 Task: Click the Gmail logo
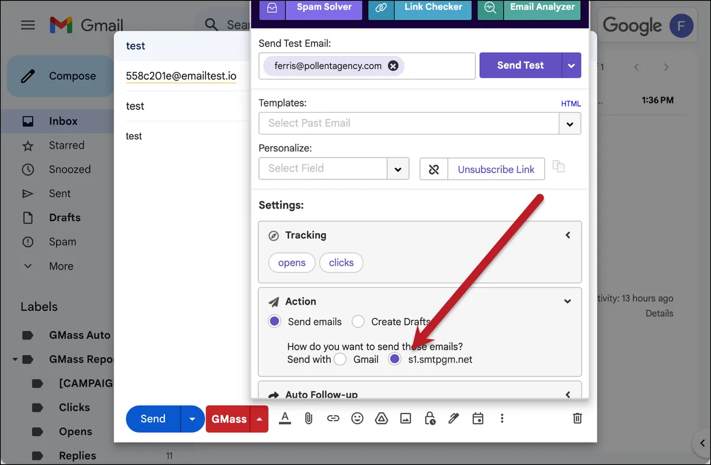tap(87, 25)
